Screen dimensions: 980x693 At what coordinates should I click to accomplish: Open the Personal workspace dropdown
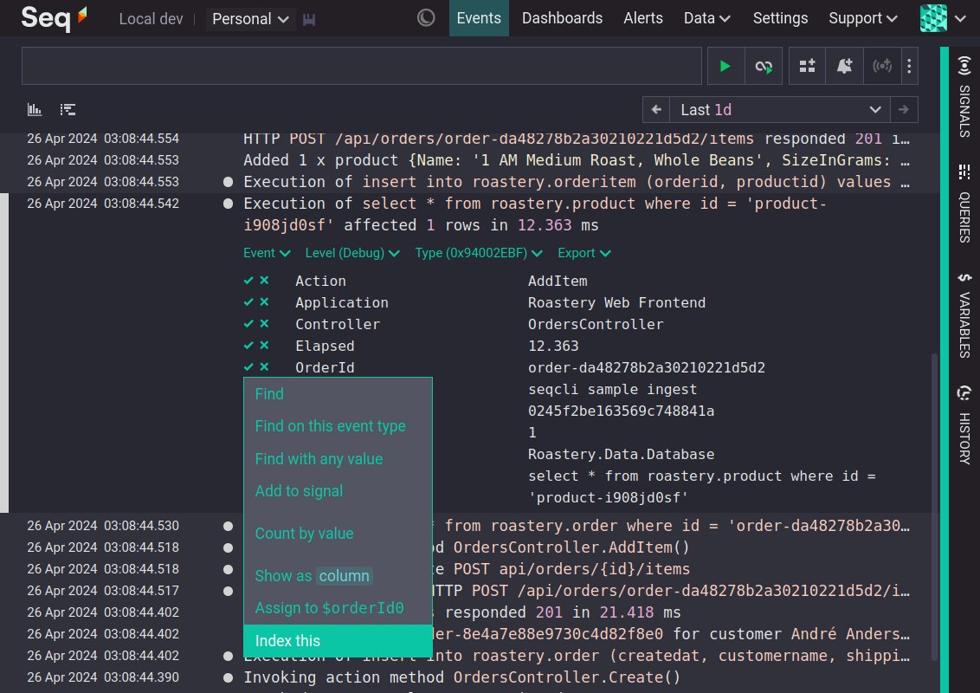click(250, 19)
